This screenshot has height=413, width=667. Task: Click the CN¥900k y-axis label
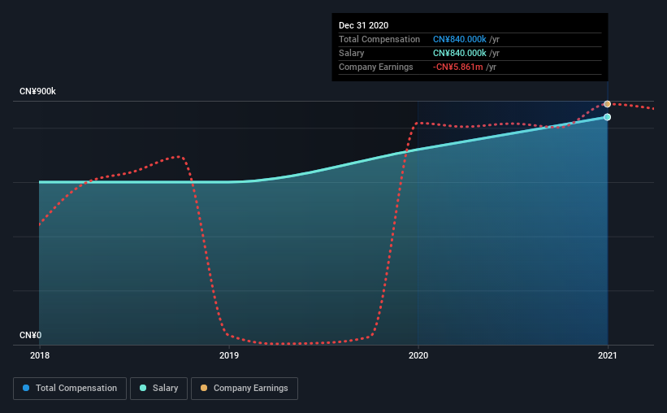pos(37,92)
